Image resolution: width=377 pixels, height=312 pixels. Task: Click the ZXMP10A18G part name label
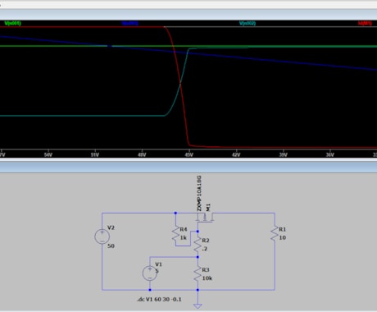point(199,193)
